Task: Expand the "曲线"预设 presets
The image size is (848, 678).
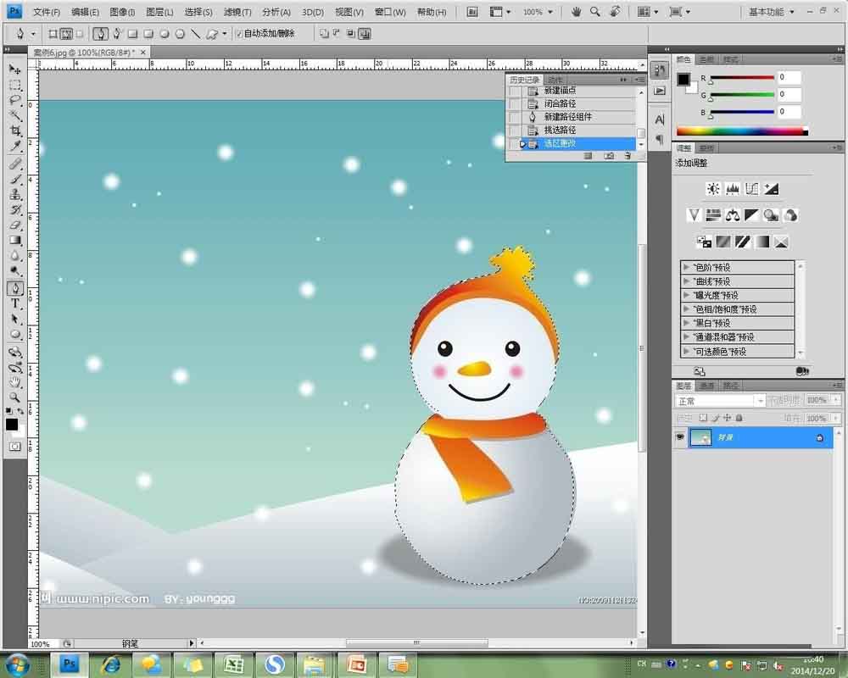Action: tap(685, 281)
